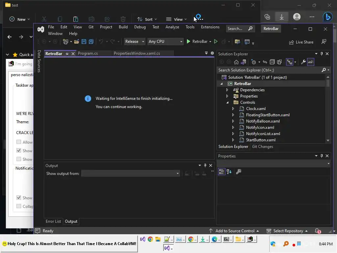Screen dimensions: 337x253
Task: Pin the RetroBar document tab
Action: click(67, 54)
